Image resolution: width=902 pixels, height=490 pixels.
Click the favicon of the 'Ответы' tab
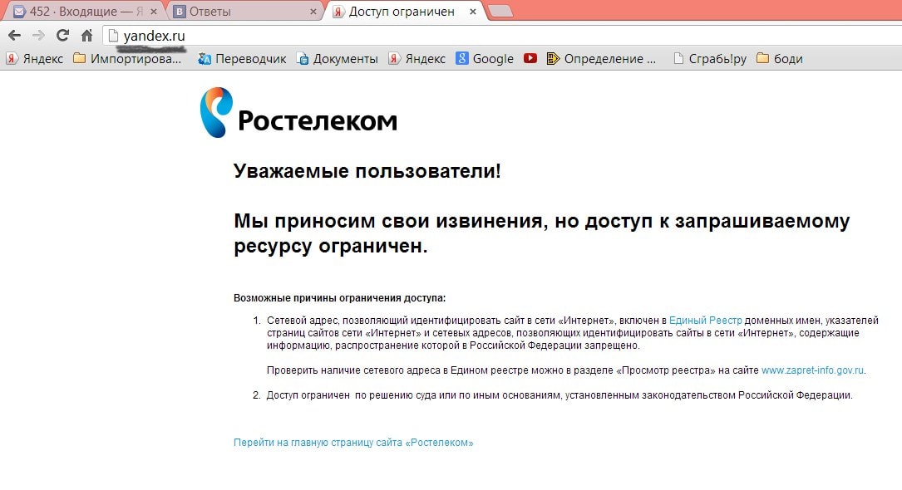click(180, 12)
